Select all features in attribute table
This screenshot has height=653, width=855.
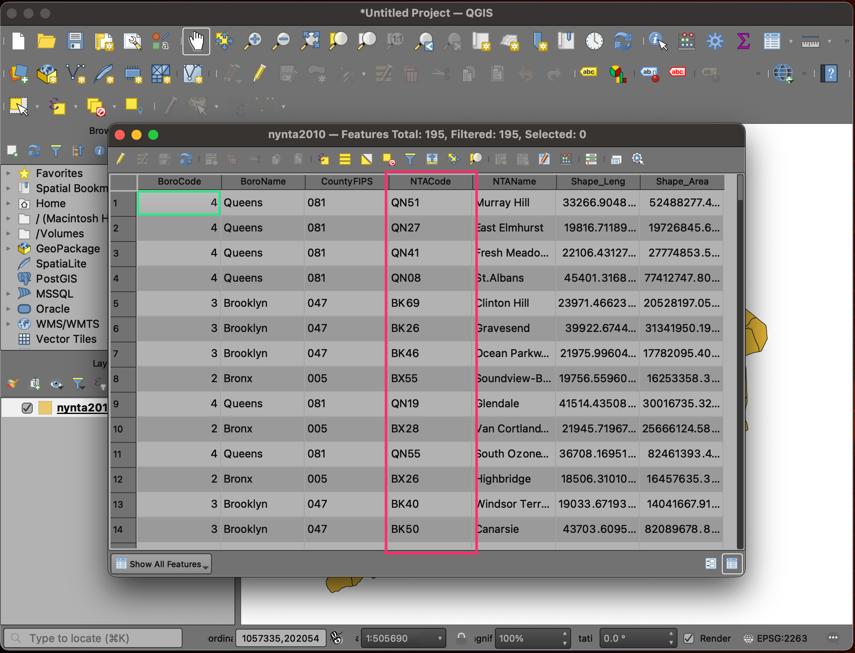(345, 159)
